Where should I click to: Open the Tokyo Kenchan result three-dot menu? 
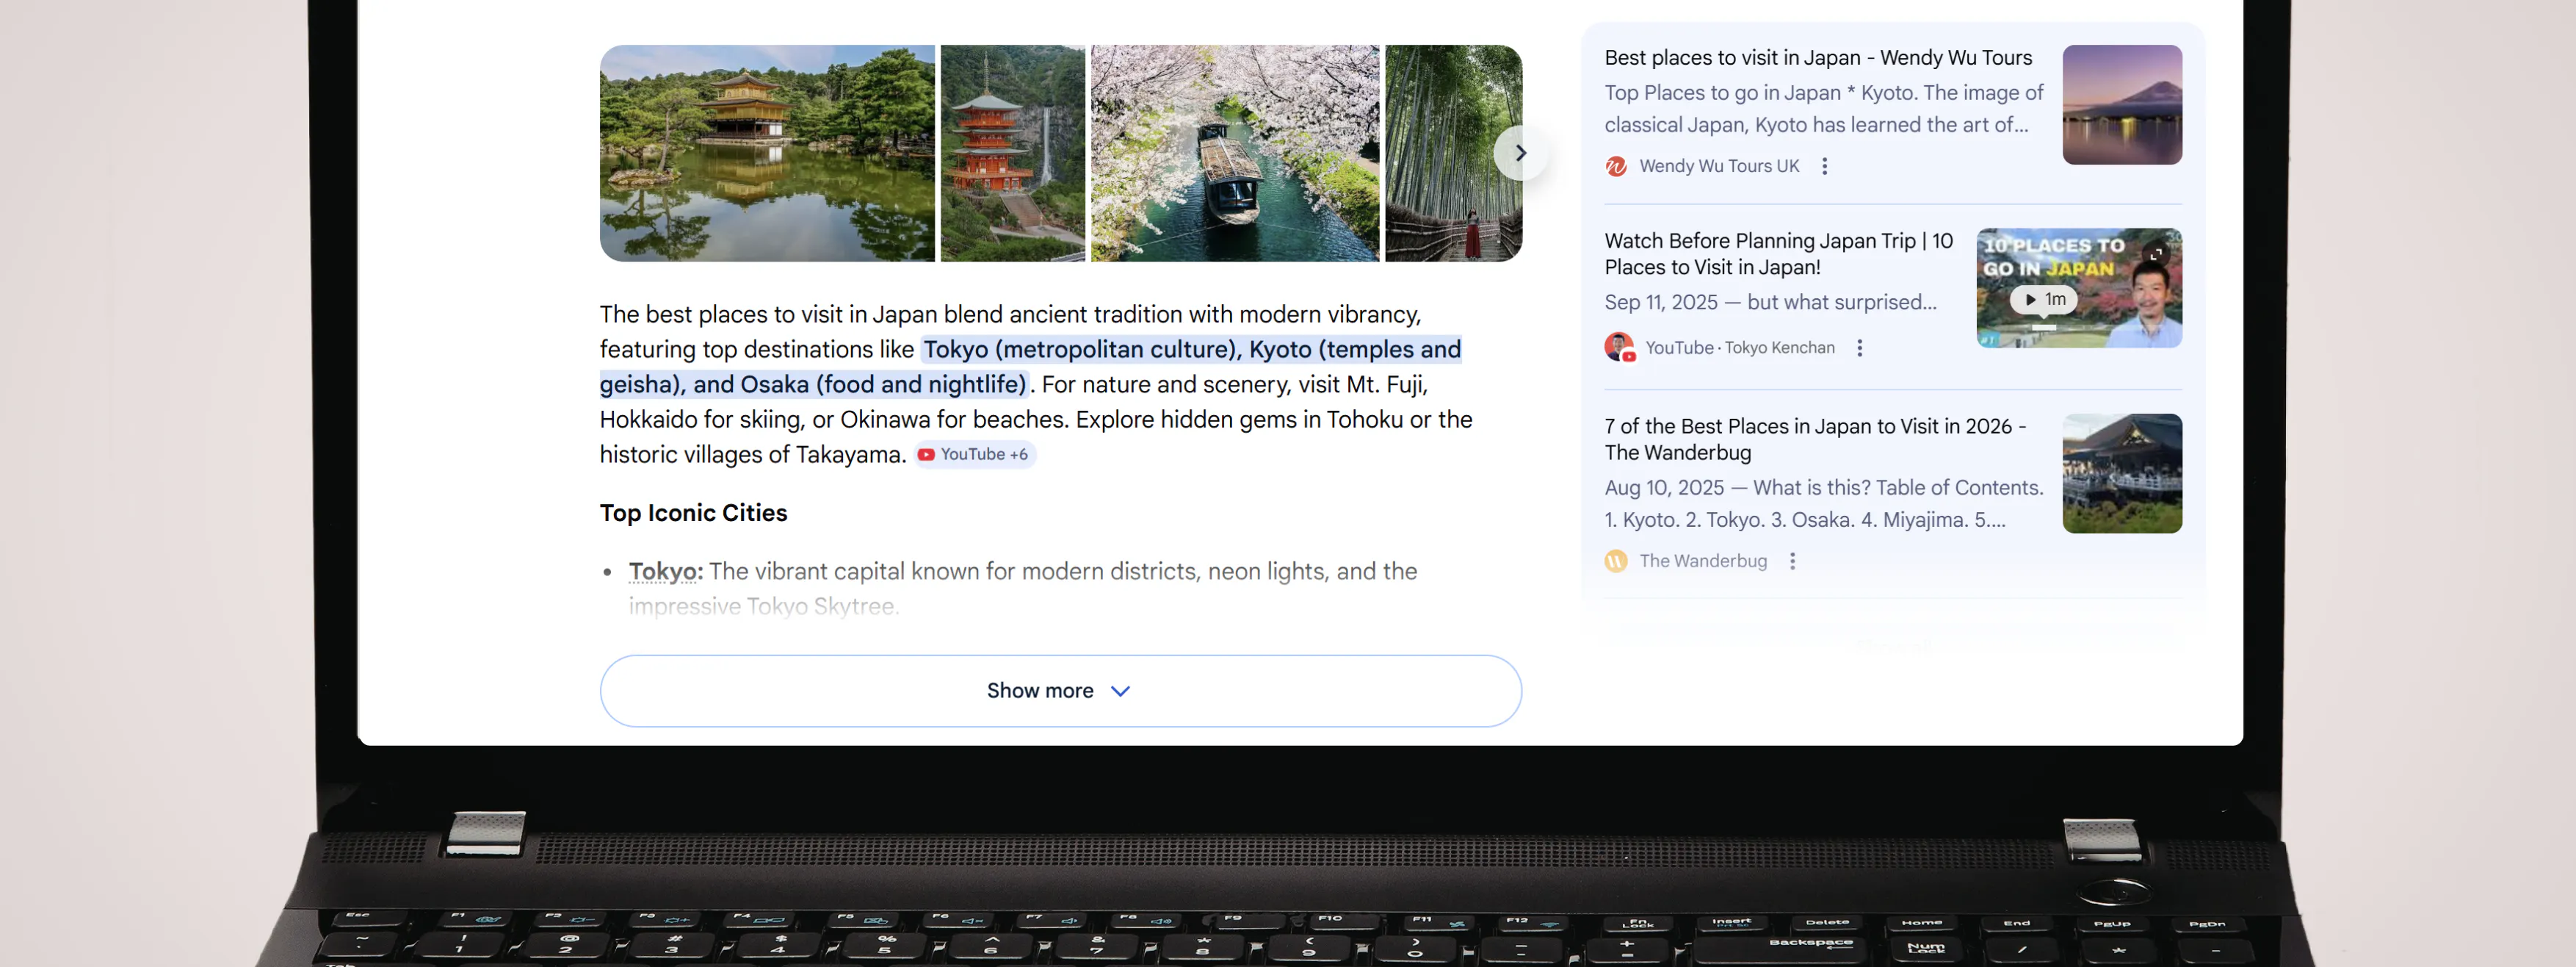(1859, 348)
